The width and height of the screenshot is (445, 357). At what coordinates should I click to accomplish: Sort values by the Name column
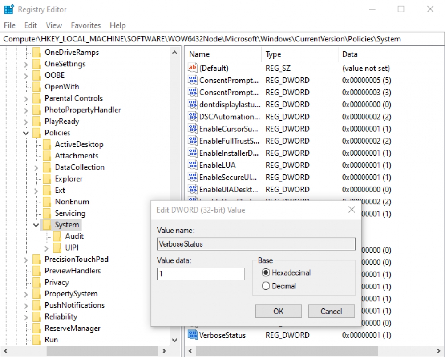[224, 54]
